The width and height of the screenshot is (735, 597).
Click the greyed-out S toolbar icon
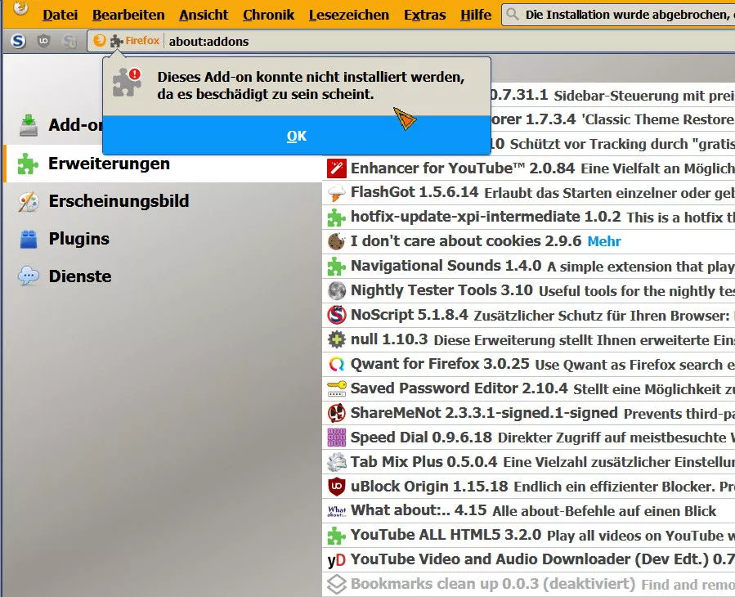pyautogui.click(x=69, y=41)
